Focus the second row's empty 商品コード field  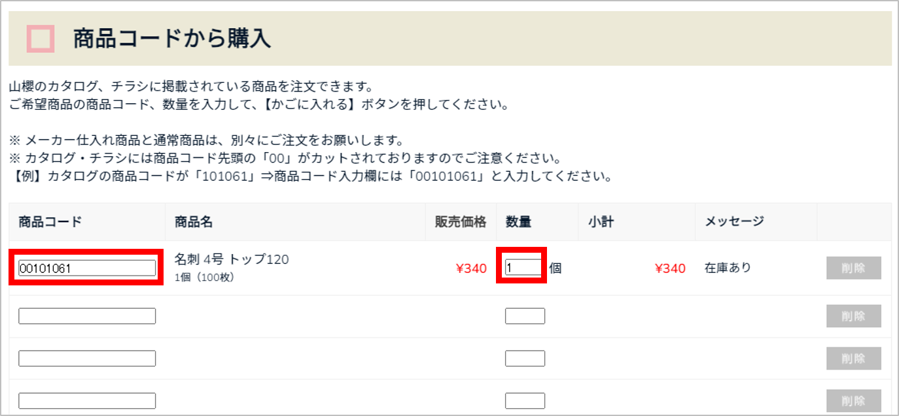click(87, 316)
